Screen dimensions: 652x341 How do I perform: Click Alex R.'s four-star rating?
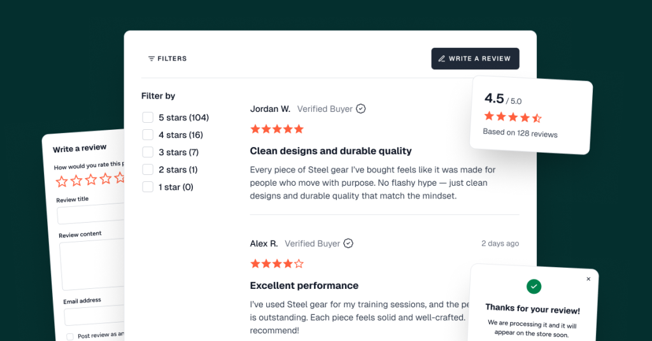277,264
